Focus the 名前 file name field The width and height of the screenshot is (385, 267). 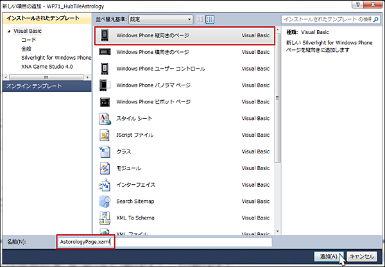click(x=164, y=242)
